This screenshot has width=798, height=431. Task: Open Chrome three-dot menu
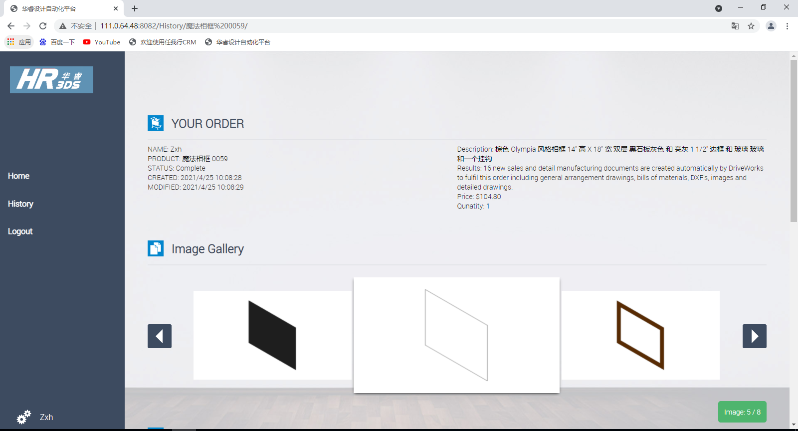click(x=787, y=26)
